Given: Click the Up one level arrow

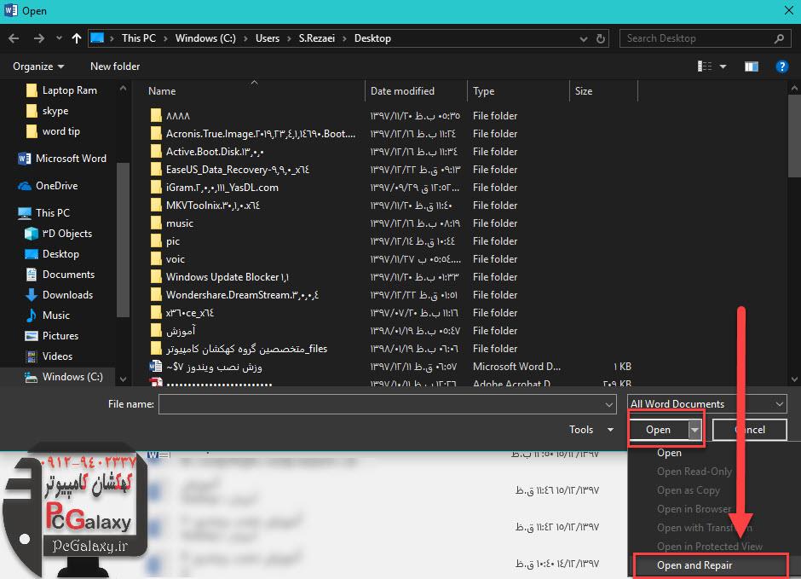Looking at the screenshot, I should tap(77, 38).
